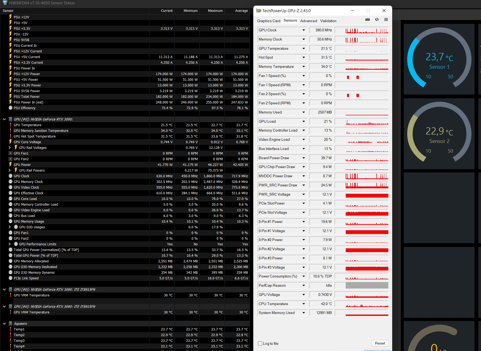This screenshot has height=351, width=481.
Task: Click the Minimum column header
Action: 187,11
